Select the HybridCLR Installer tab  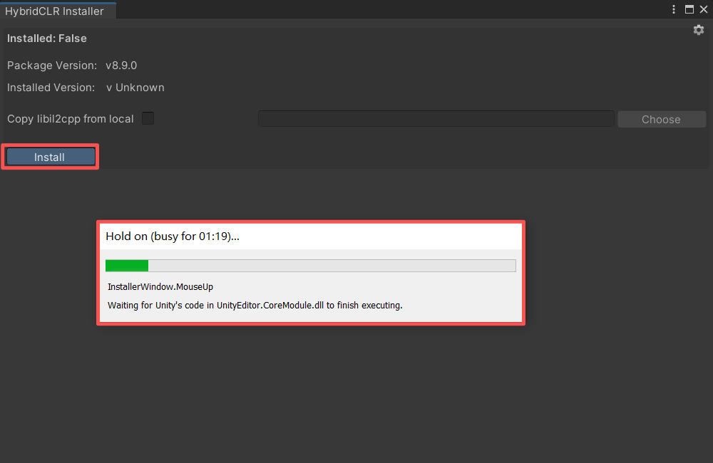coord(55,11)
